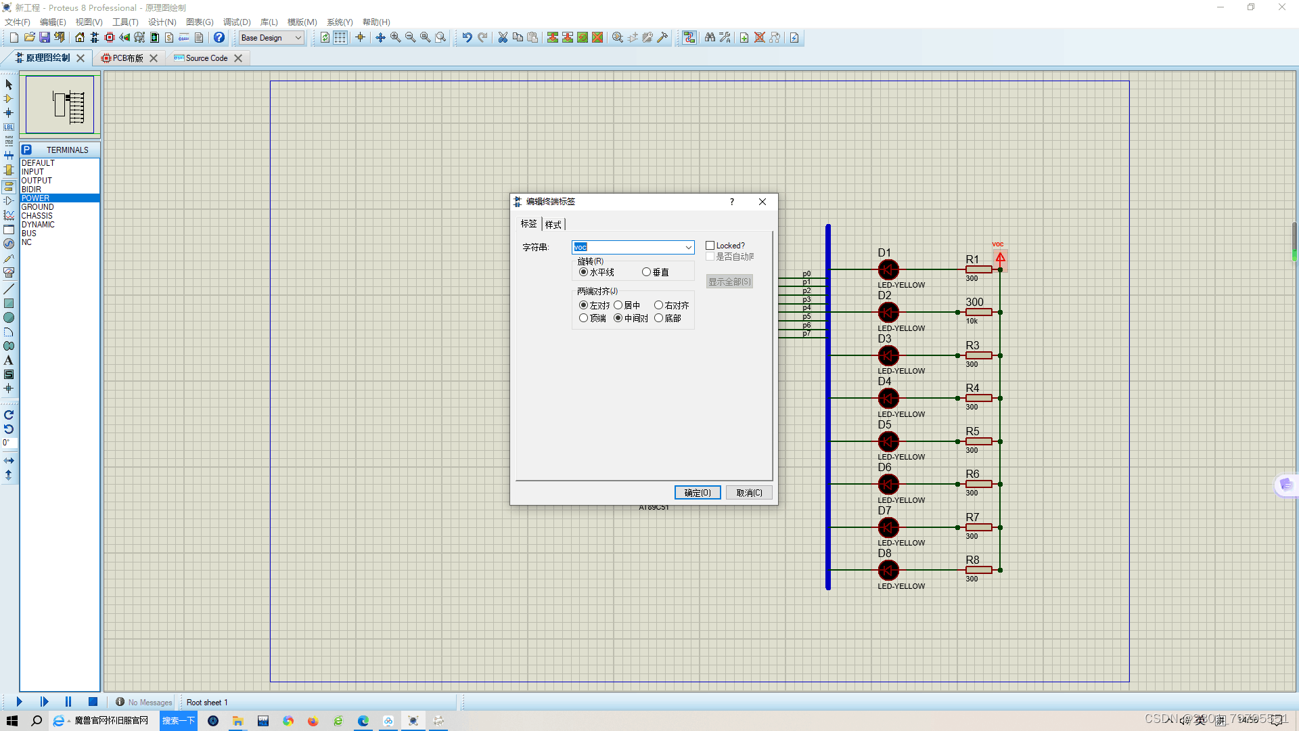Select the Text script A tool
The image size is (1299, 731).
(9, 360)
